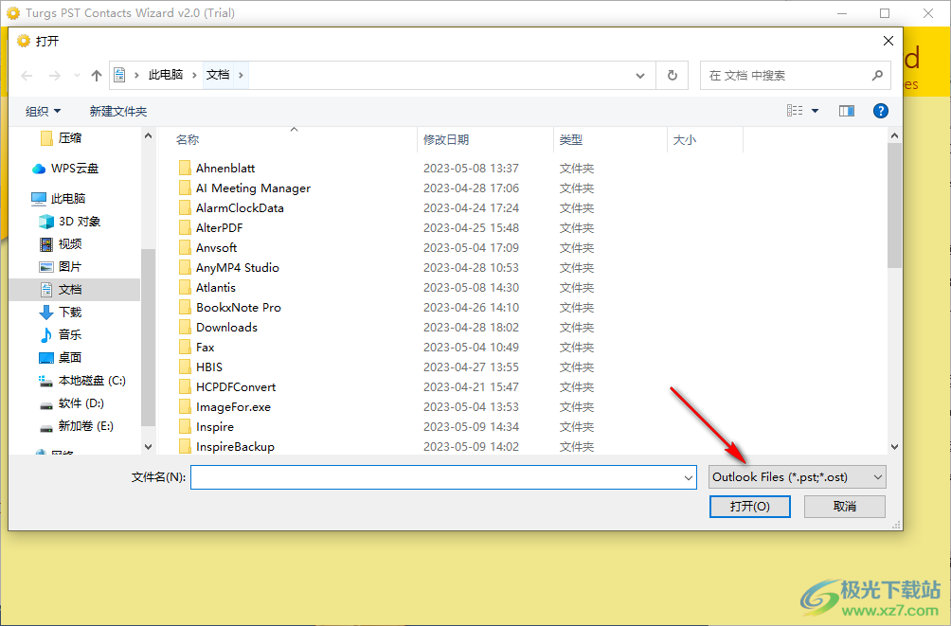Open 3D 对象 in sidebar
951x626 pixels.
pos(70,222)
